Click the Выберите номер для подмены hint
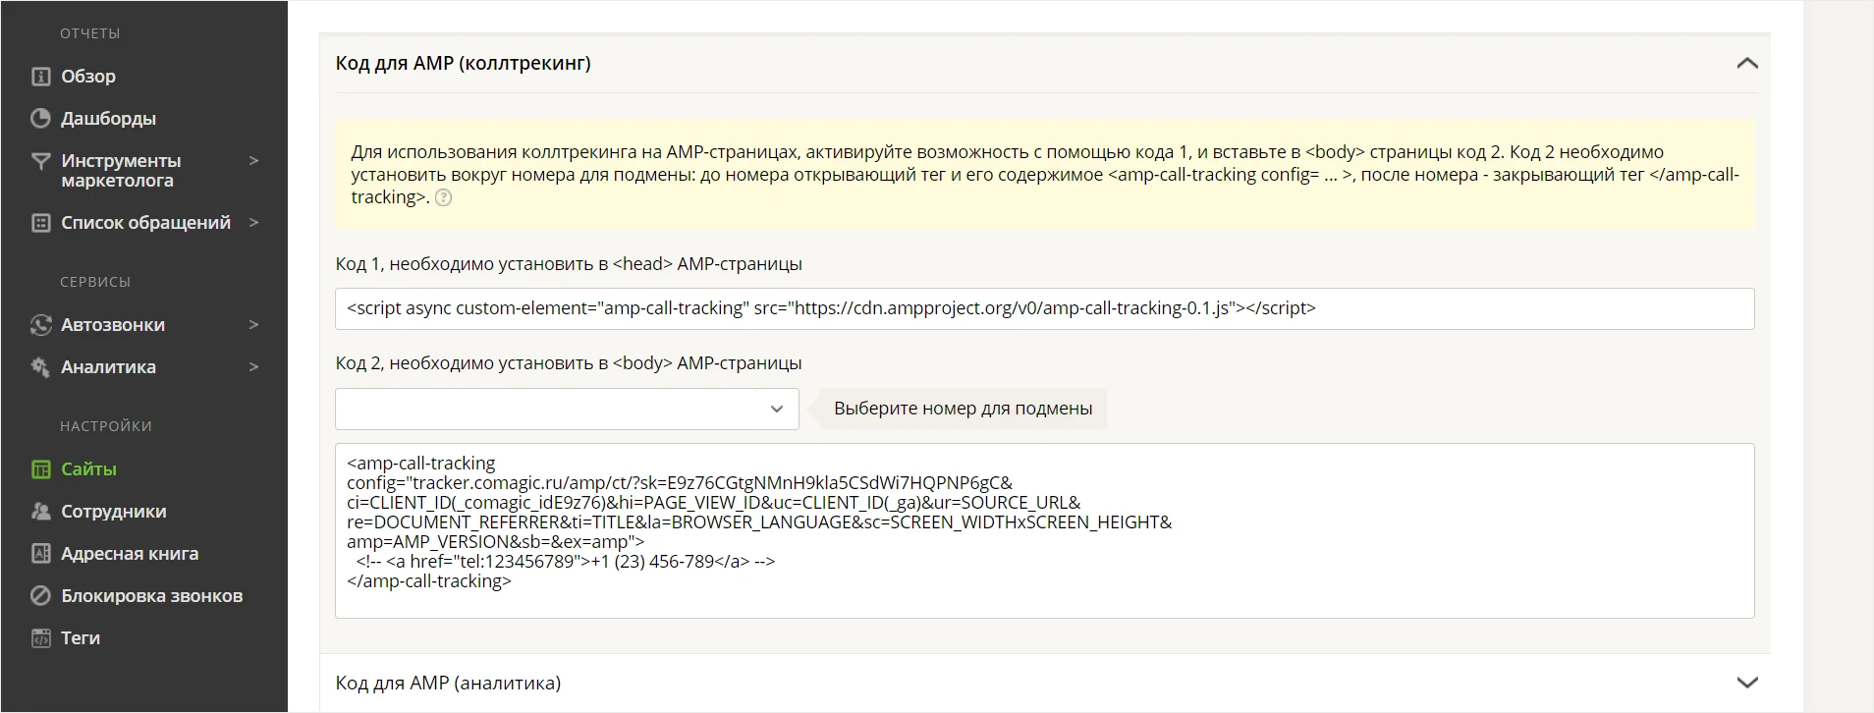Image resolution: width=1874 pixels, height=713 pixels. [x=963, y=409]
